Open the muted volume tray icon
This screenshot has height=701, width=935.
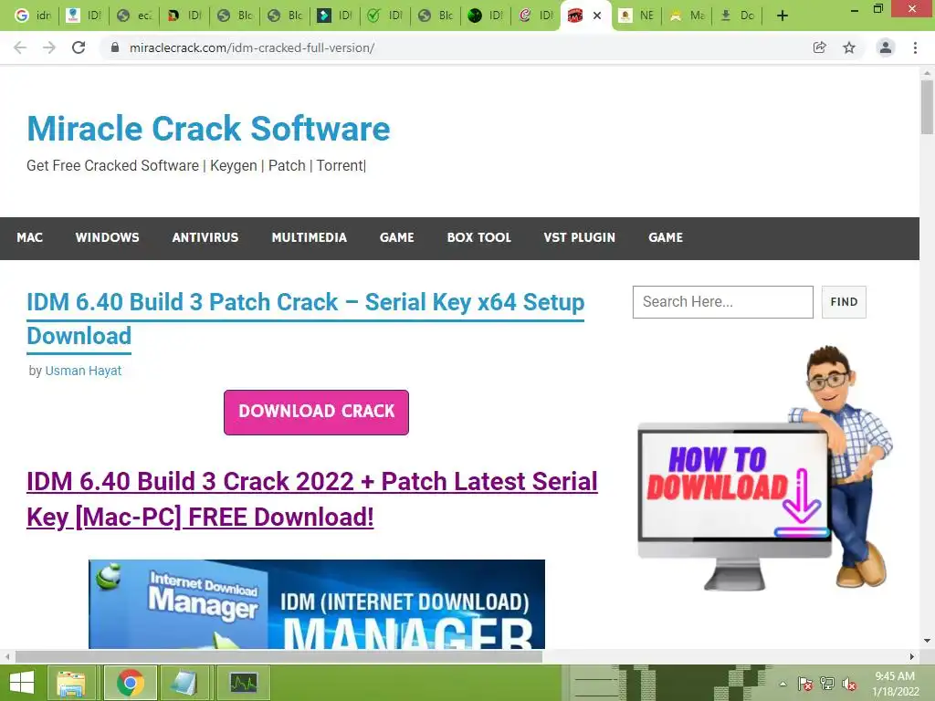tap(849, 685)
